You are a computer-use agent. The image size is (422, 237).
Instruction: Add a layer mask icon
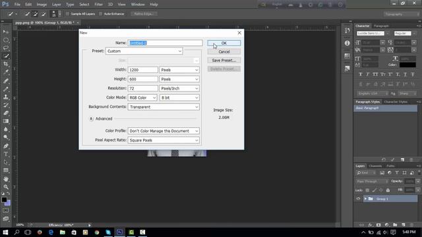[x=378, y=225]
